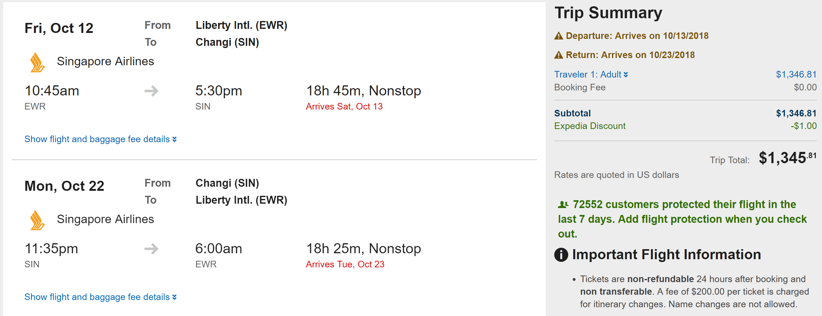Click the warning icon beside Departure arrival notice

(x=559, y=36)
